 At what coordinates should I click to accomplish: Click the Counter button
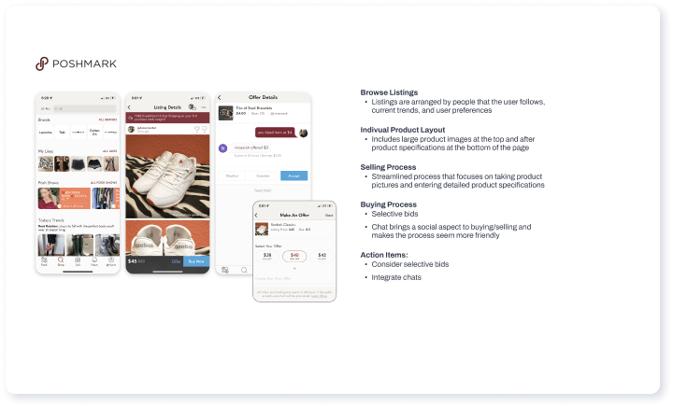[x=263, y=175]
